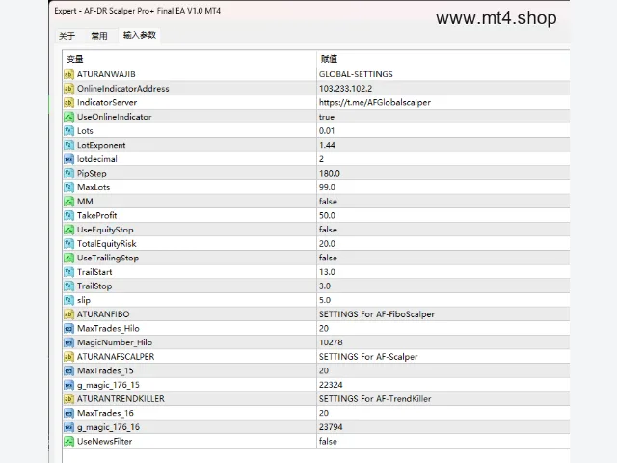Select the 输入参数 (Inputs) tab

click(140, 35)
